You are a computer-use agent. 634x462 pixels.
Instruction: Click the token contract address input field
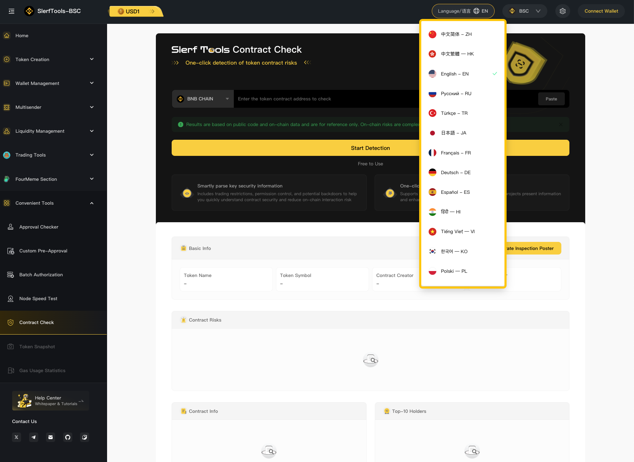pos(326,99)
